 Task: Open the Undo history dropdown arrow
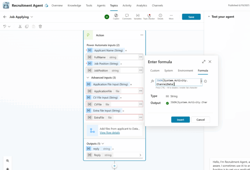9,27
